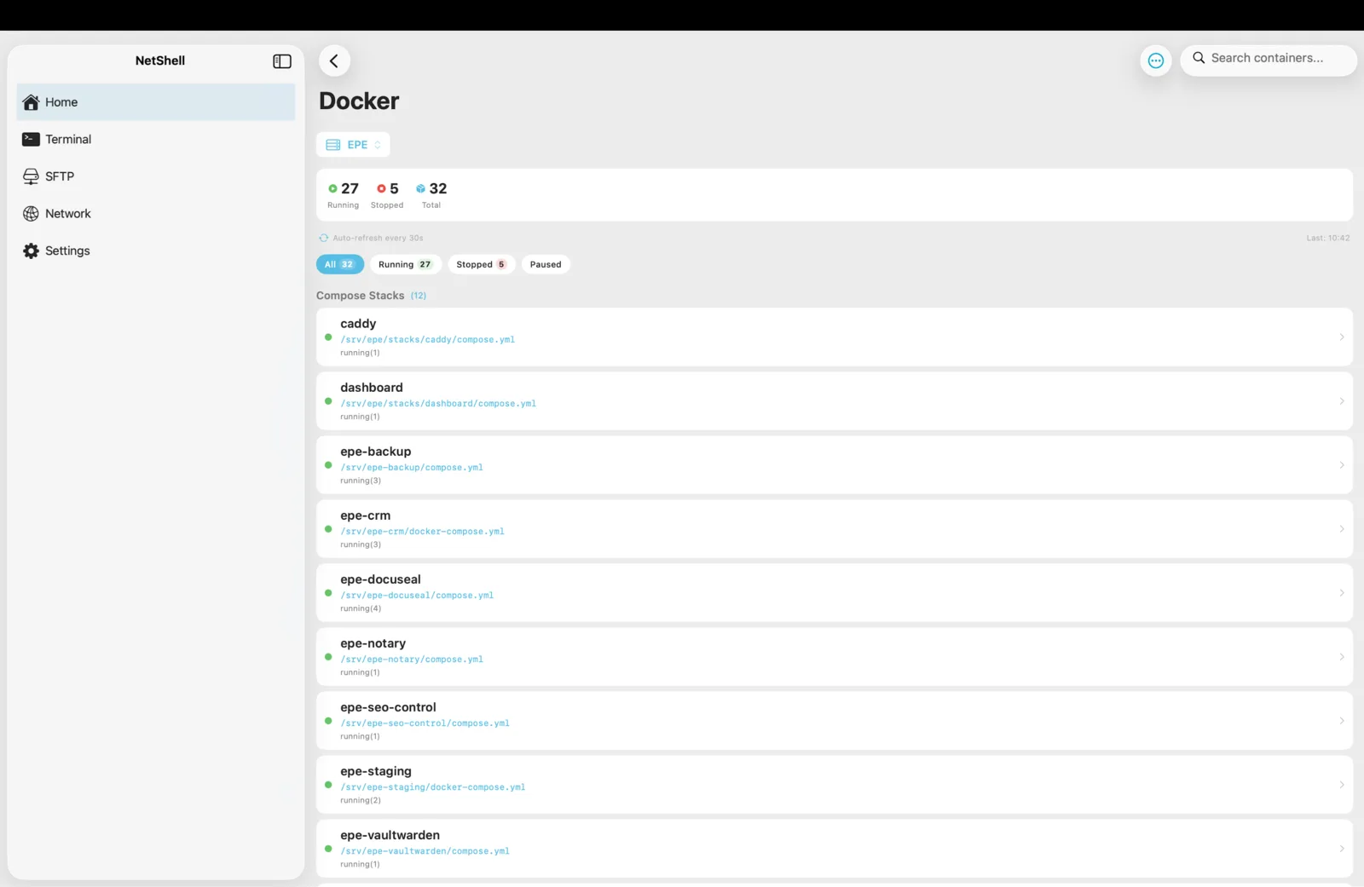Click the auto-refresh icon

[323, 238]
